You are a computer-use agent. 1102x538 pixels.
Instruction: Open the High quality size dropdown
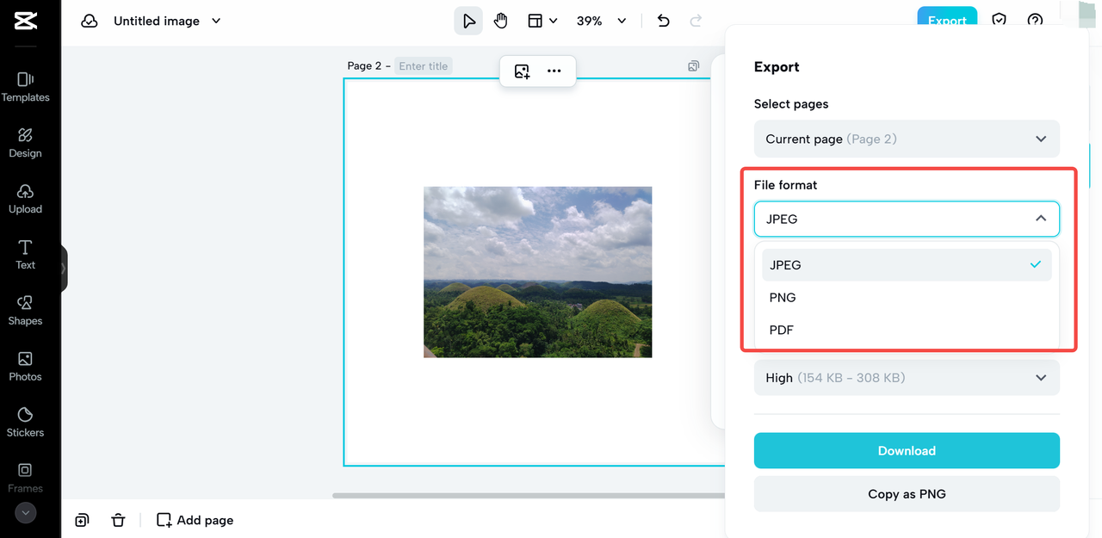pyautogui.click(x=907, y=378)
